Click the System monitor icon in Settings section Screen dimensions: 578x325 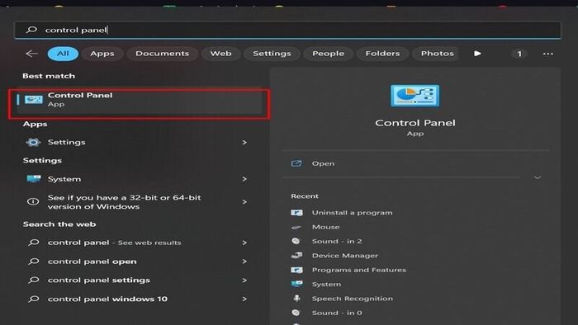[34, 179]
